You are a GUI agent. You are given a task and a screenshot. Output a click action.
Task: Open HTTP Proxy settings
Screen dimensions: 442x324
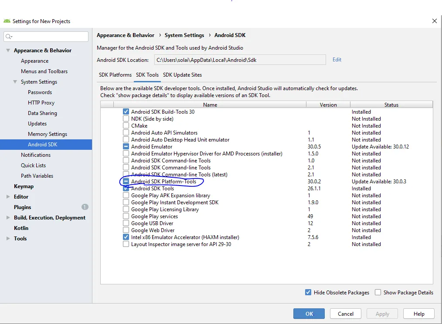coord(41,102)
